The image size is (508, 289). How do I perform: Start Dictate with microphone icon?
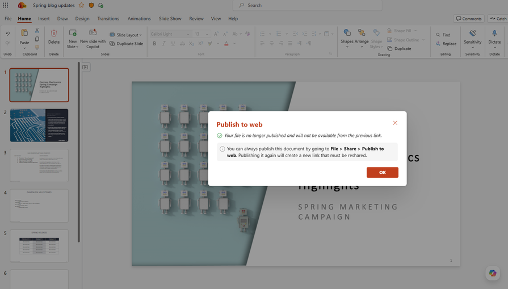coord(494,33)
